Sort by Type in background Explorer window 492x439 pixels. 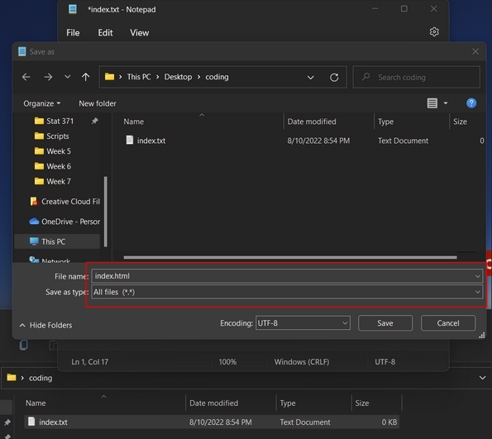288,403
